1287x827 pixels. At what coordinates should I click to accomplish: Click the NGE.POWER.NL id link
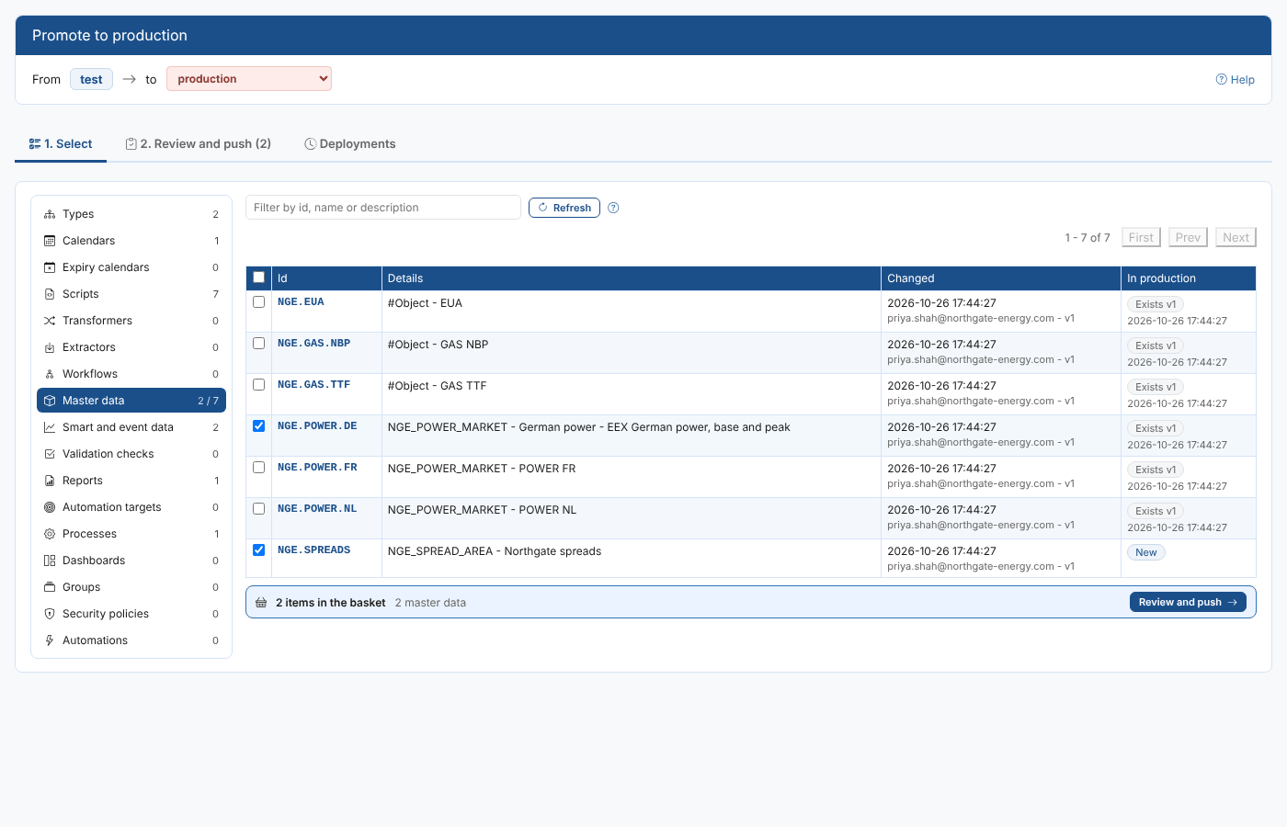(317, 509)
